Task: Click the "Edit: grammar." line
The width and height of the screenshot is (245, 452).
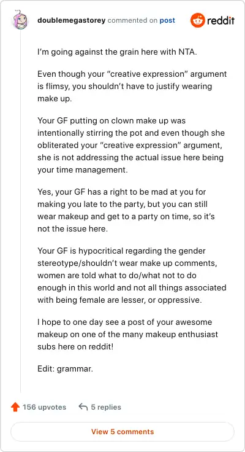Action: 66,368
